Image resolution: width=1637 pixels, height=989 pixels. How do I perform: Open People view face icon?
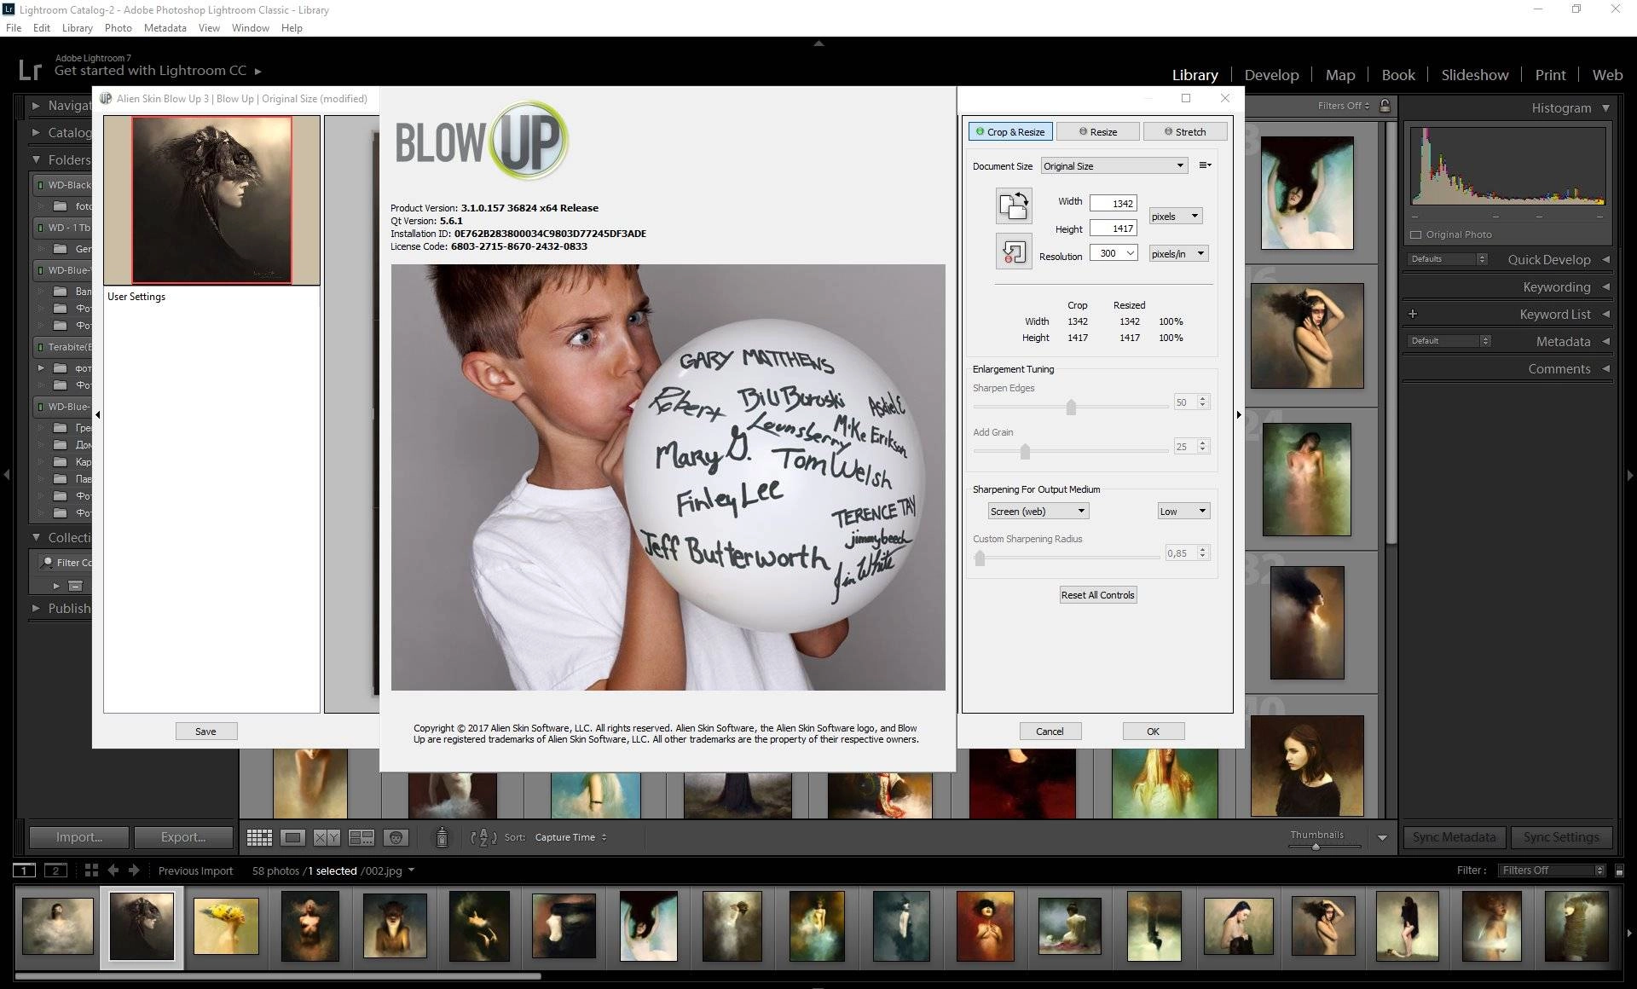coord(396,837)
